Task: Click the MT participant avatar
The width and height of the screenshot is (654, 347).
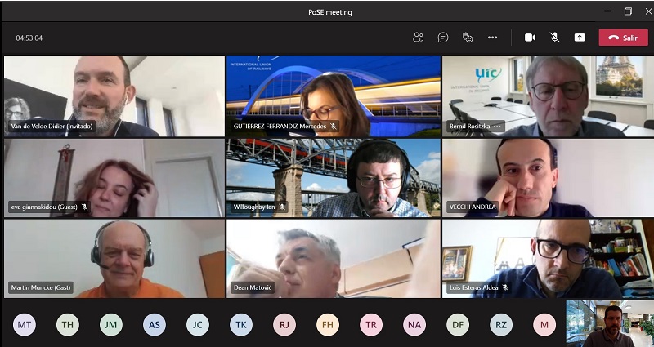Action: pyautogui.click(x=25, y=325)
